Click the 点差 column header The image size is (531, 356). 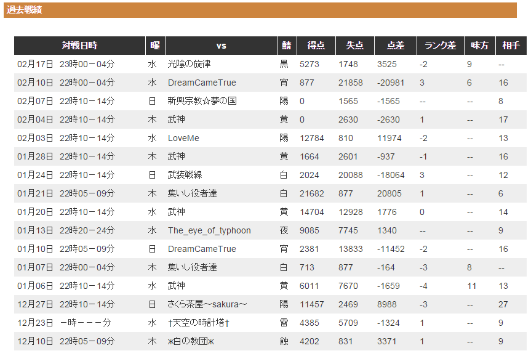[x=396, y=46]
